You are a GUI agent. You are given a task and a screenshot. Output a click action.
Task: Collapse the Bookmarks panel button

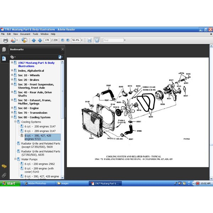click(x=62, y=49)
